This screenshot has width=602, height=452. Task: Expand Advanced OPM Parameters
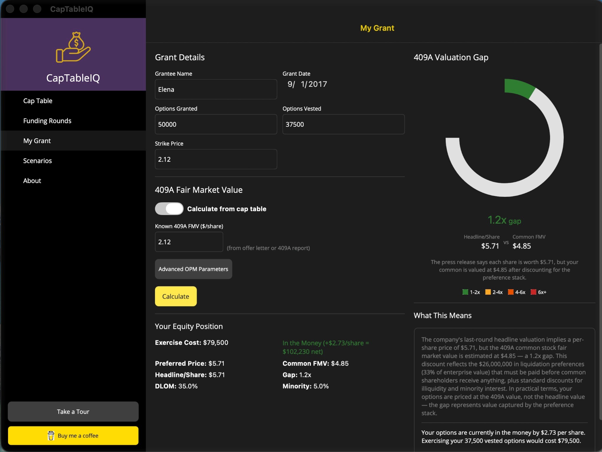[x=193, y=269]
